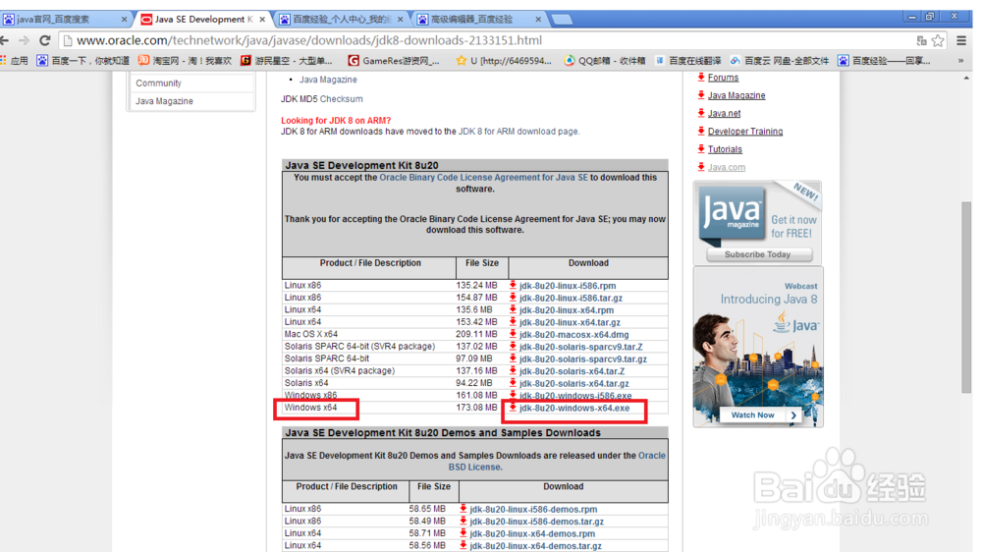Open the Developer Training link
Image resolution: width=982 pixels, height=552 pixels.
745,132
